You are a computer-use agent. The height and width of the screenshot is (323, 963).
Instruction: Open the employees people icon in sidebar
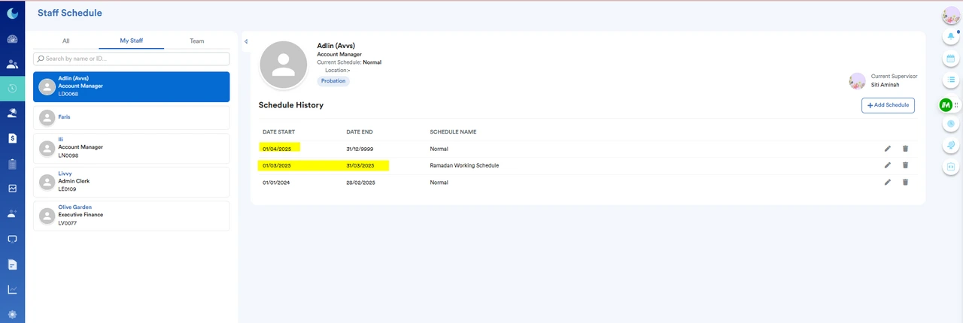click(x=12, y=64)
